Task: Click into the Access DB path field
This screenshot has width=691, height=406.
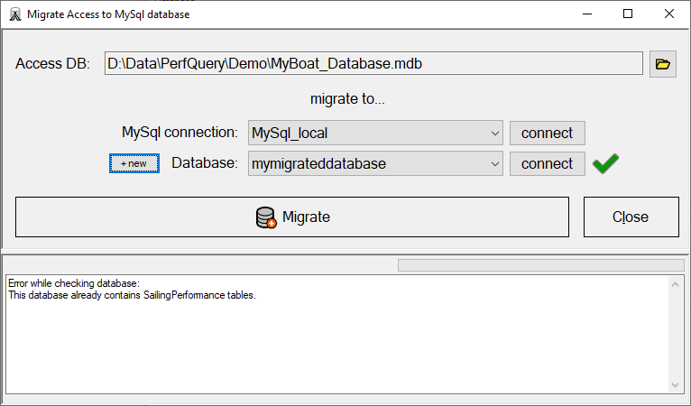Action: (373, 63)
